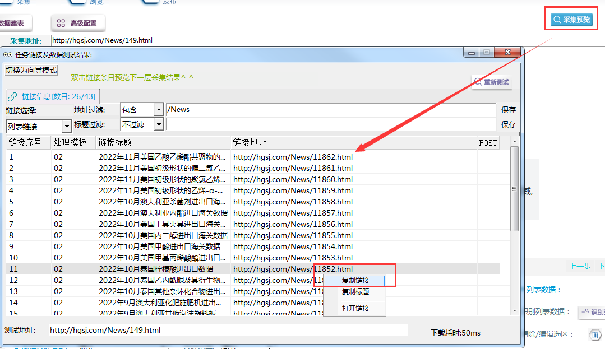Select row with URL News/11862.html
The height and width of the screenshot is (349, 605).
tap(253, 157)
